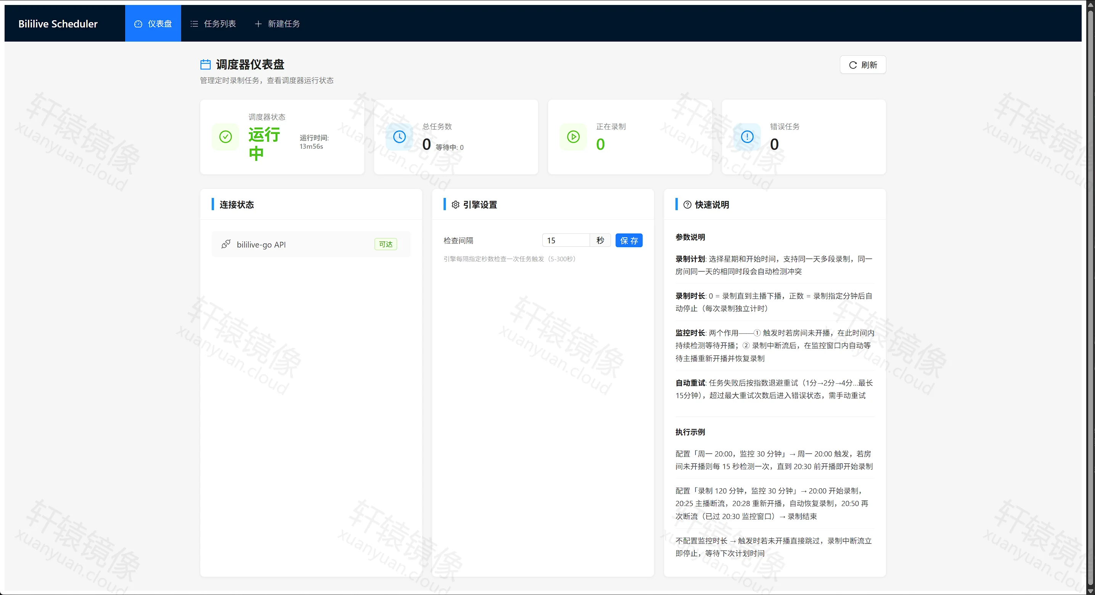This screenshot has height=595, width=1095.
Task: Click the dashboard gauge icon in navbar
Action: click(138, 24)
